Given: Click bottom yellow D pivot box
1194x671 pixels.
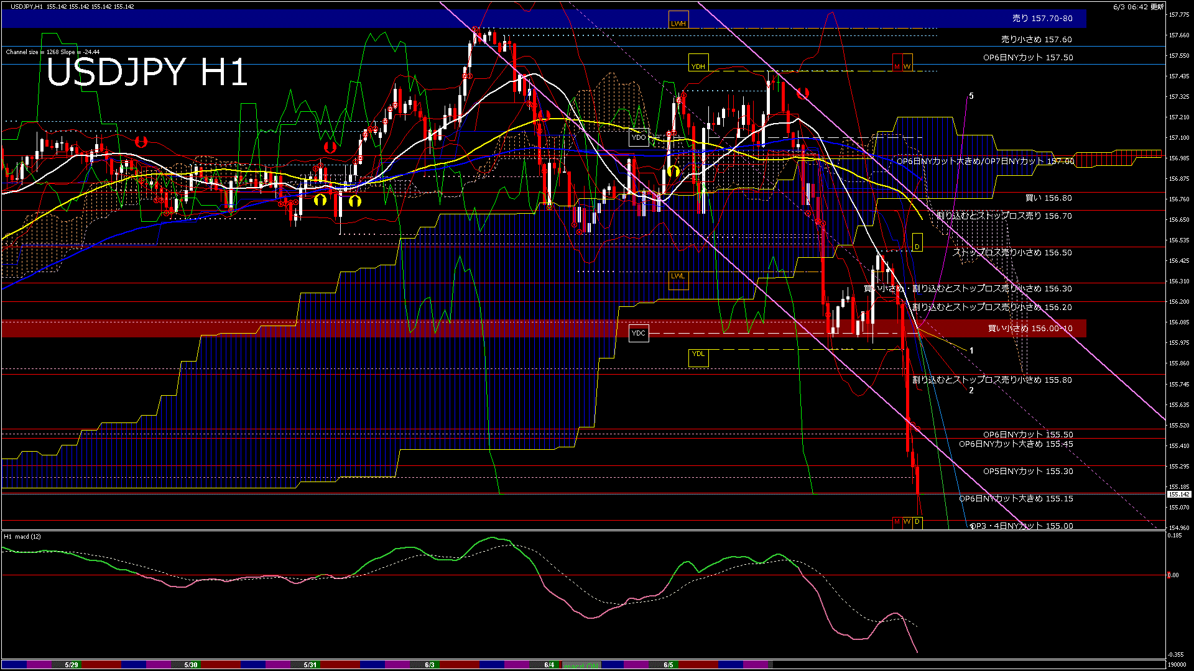Looking at the screenshot, I should tap(917, 522).
